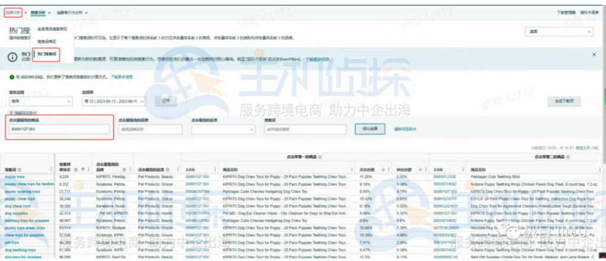Open column menu dots of top clicked brand header

130,169
